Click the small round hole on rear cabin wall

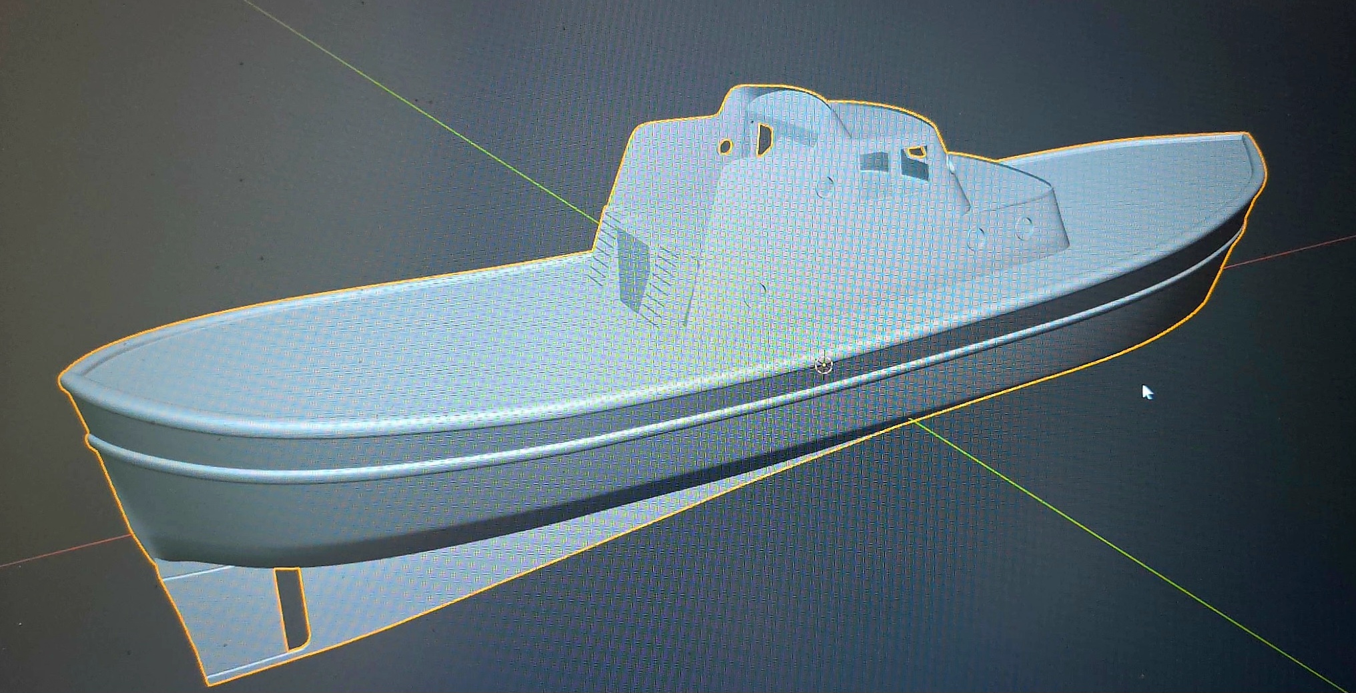pos(727,146)
